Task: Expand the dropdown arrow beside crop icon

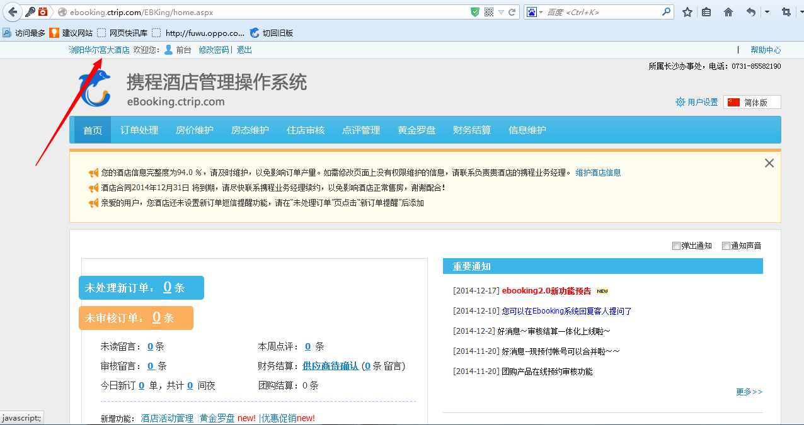Action: tap(800, 12)
